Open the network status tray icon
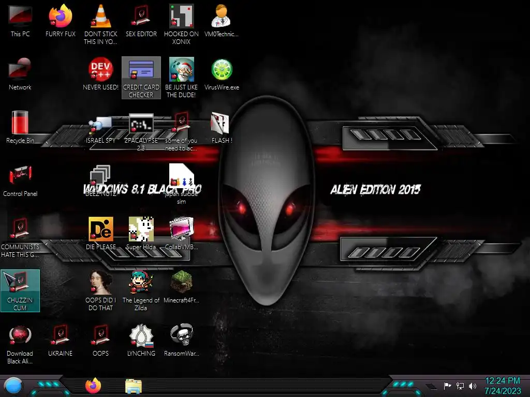Image resolution: width=530 pixels, height=397 pixels. click(460, 386)
